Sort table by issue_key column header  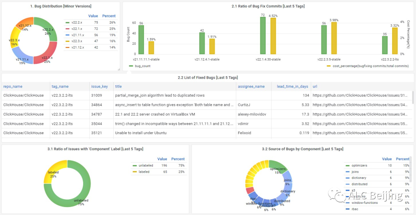(99, 86)
